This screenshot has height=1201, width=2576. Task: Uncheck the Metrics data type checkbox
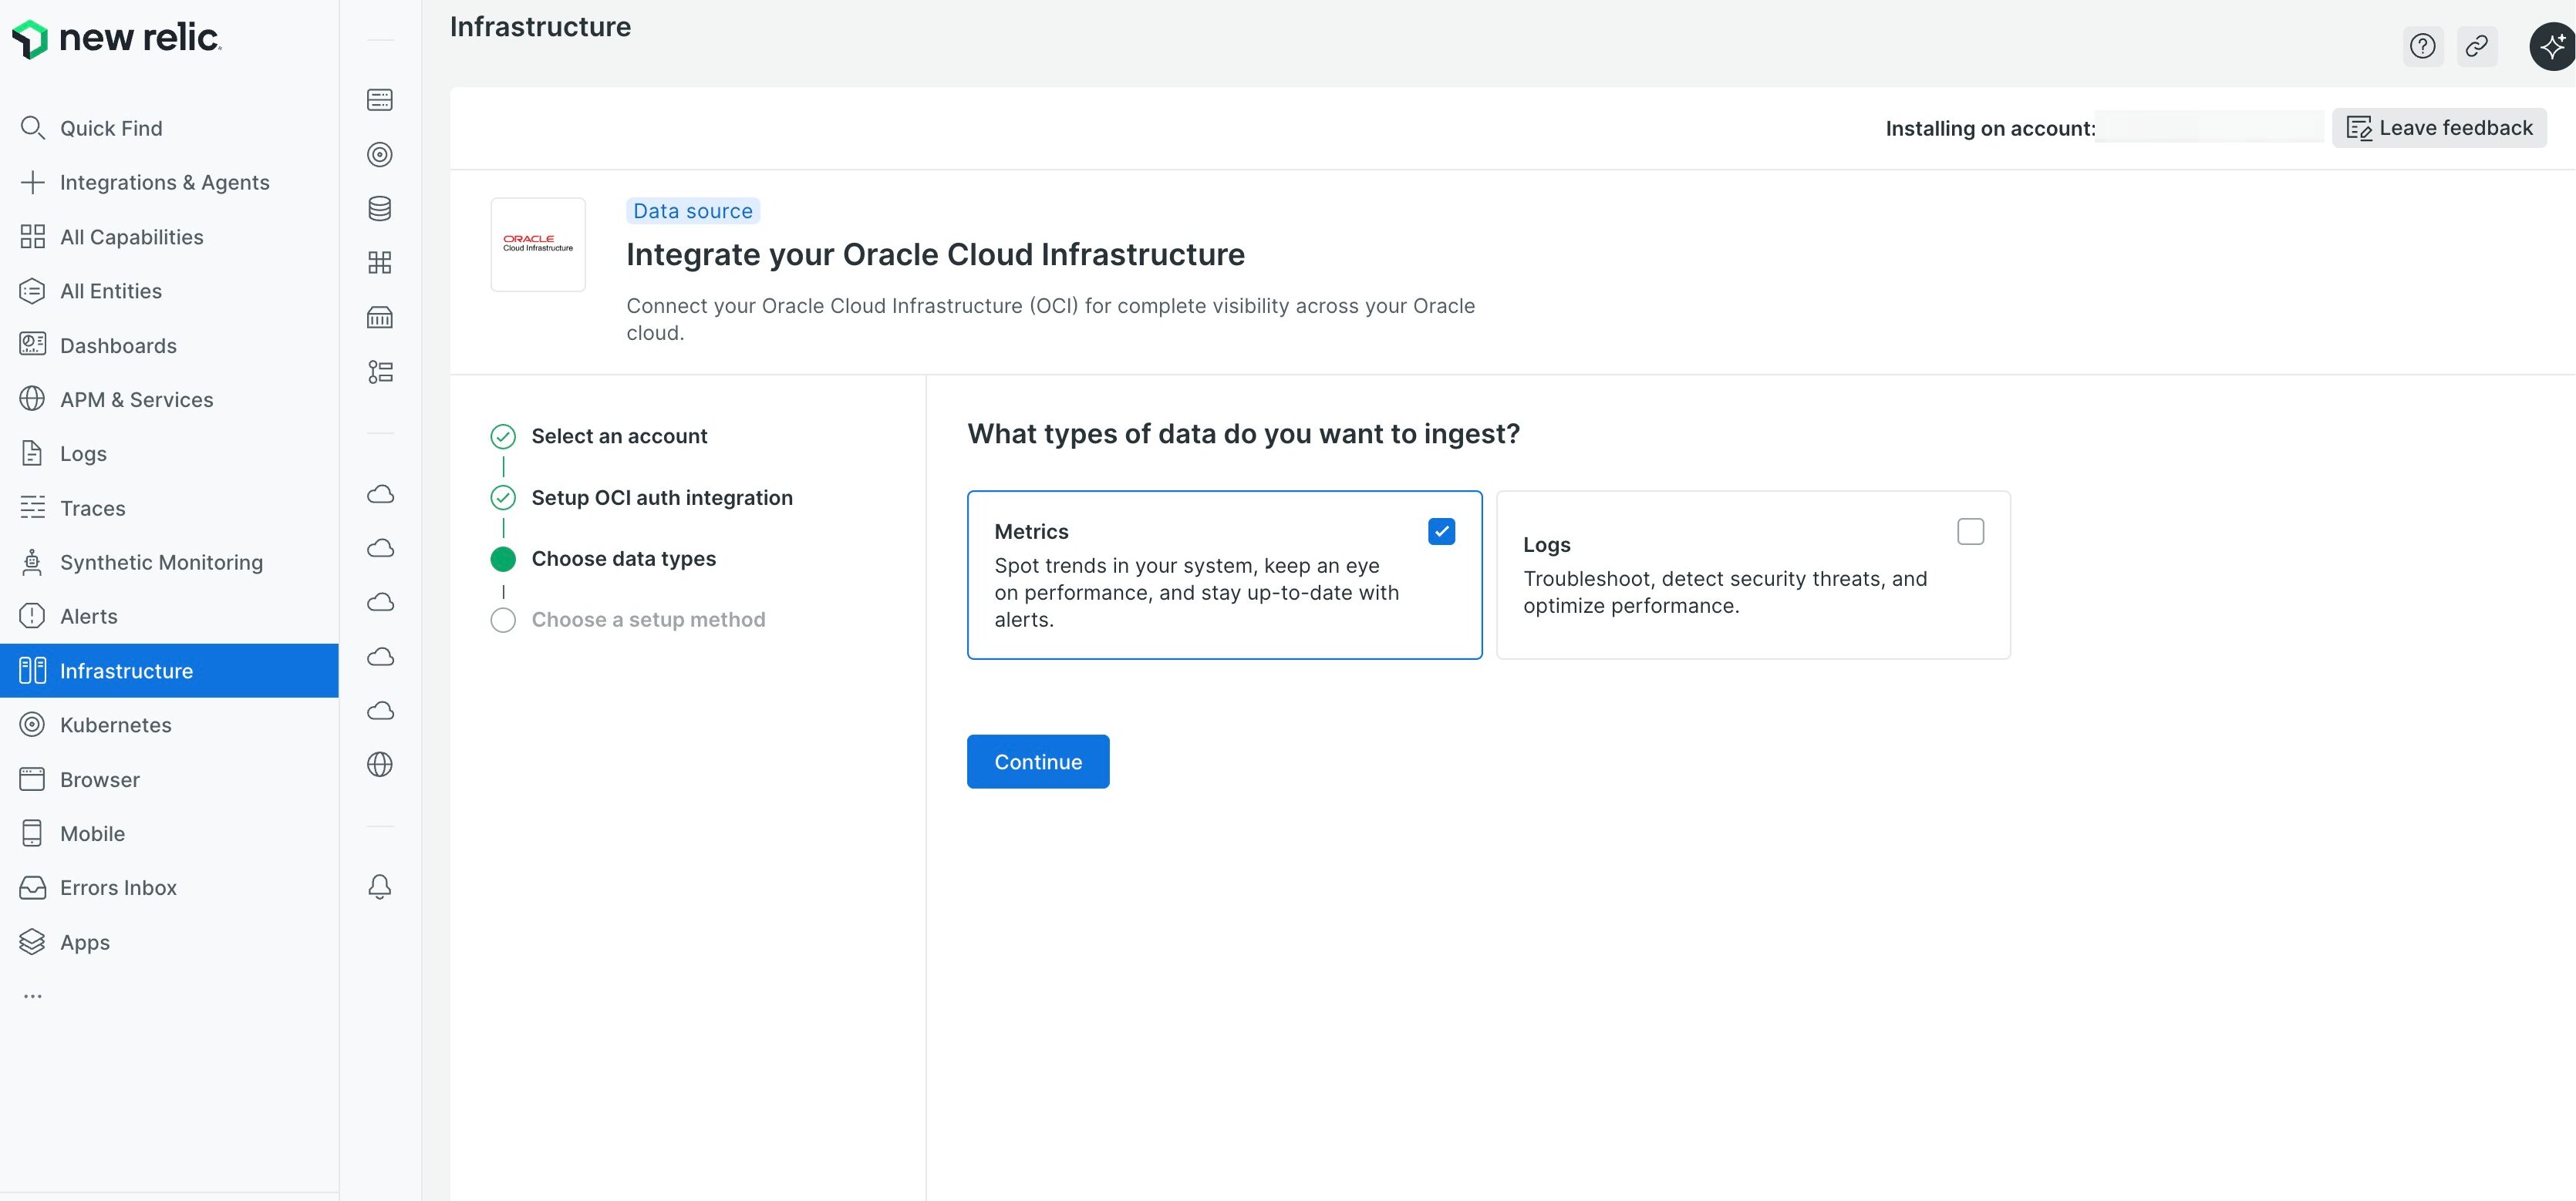1441,532
